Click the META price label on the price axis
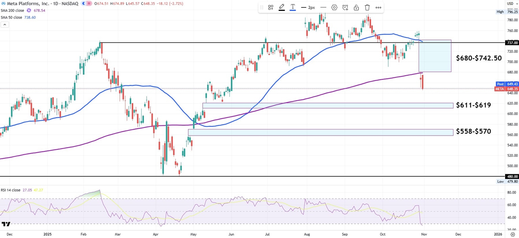 point(500,89)
